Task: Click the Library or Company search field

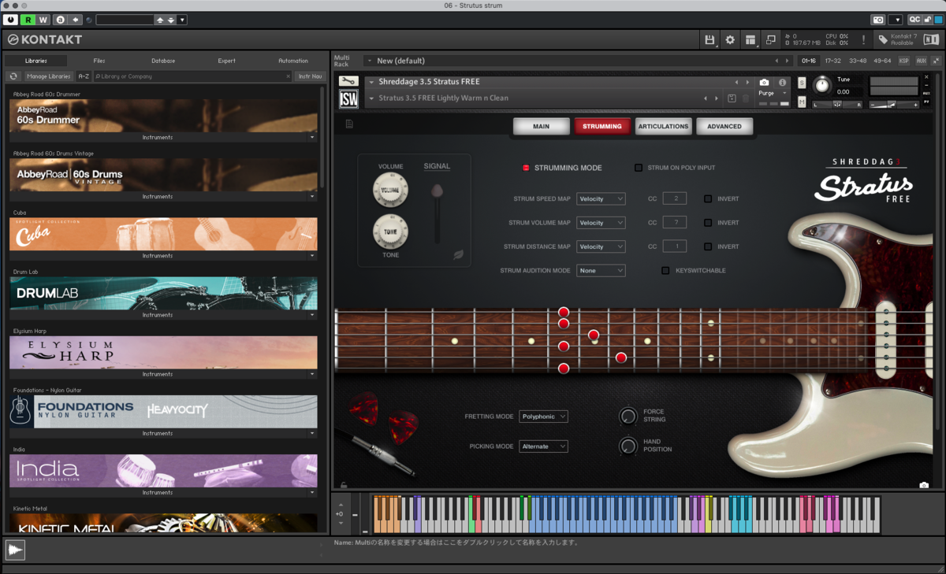Action: point(193,76)
